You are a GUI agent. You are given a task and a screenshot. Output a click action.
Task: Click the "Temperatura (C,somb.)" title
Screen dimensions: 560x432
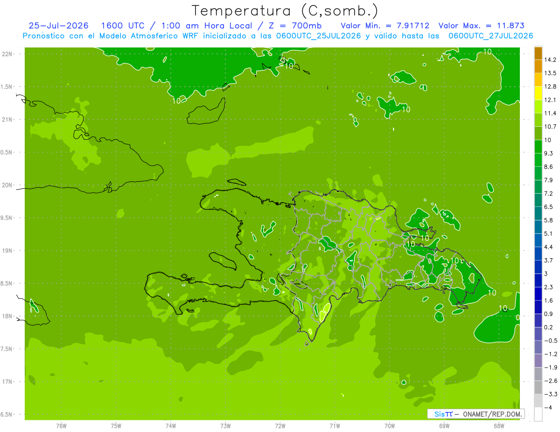[285, 11]
